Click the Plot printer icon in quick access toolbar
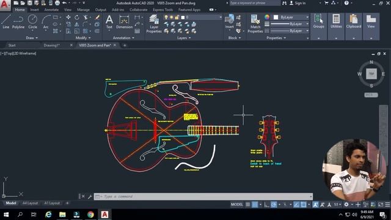 coord(57,3)
